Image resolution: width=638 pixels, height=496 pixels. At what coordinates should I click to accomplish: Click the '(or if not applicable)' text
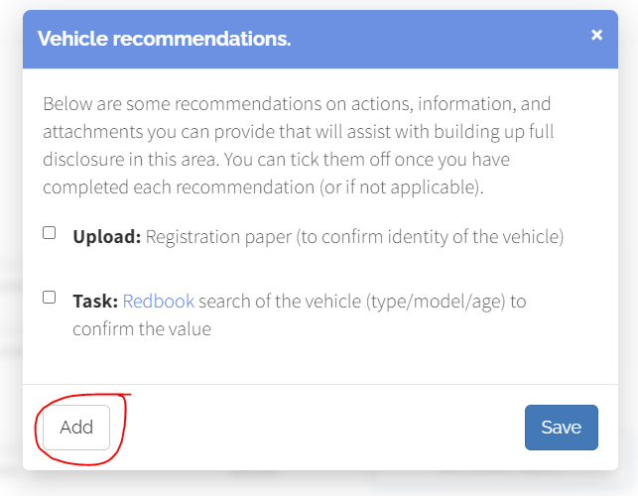pos(401,187)
